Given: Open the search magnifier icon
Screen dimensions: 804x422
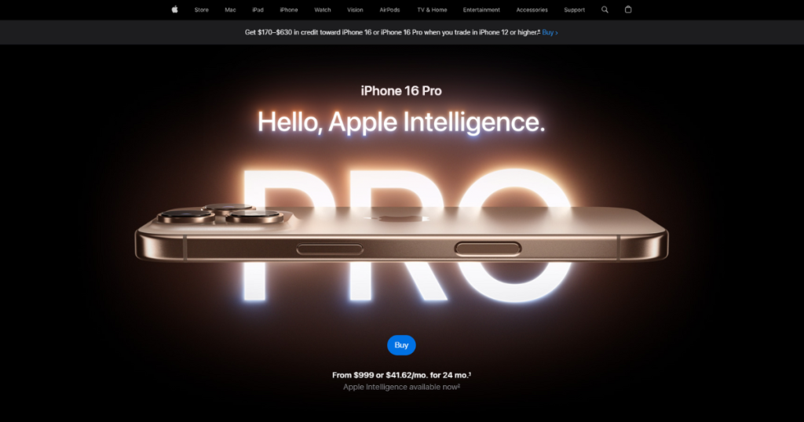Looking at the screenshot, I should point(605,9).
